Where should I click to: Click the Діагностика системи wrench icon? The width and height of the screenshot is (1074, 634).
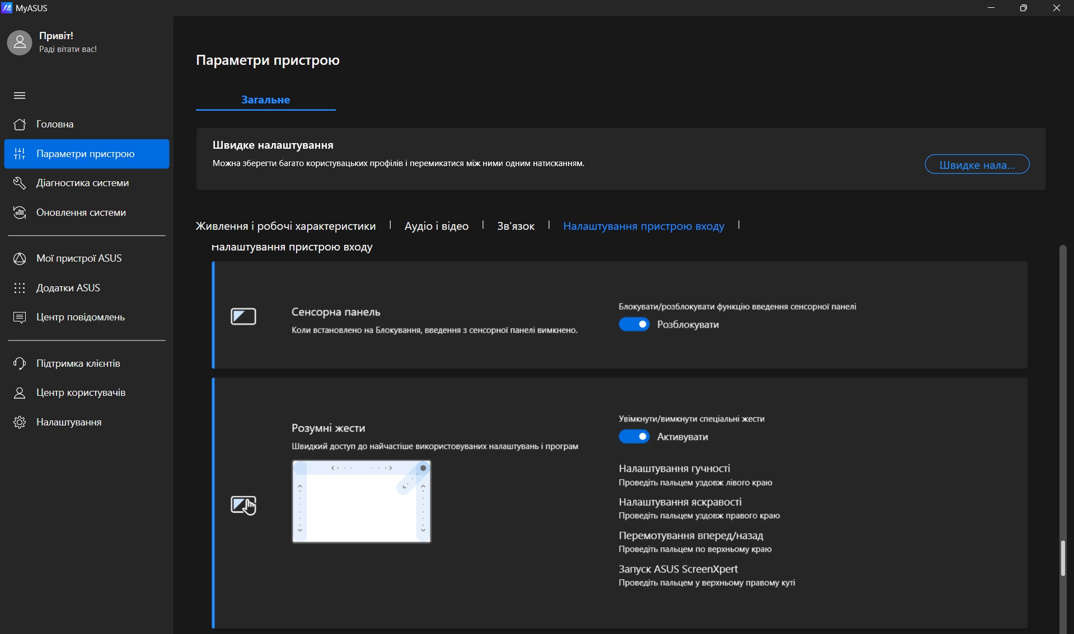coord(20,183)
